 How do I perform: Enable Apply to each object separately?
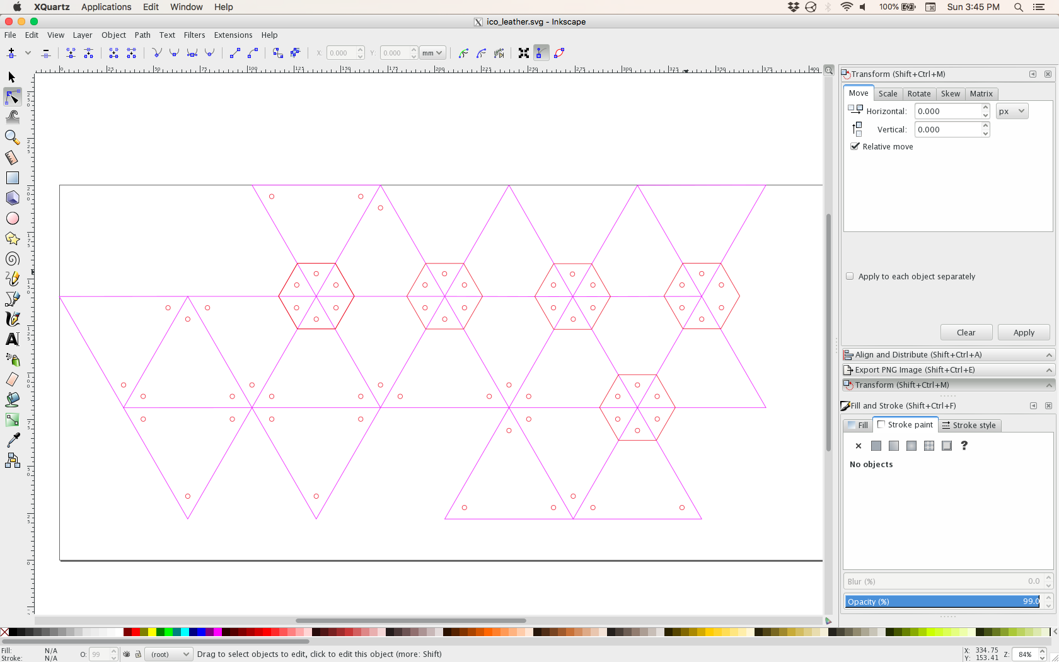point(850,276)
